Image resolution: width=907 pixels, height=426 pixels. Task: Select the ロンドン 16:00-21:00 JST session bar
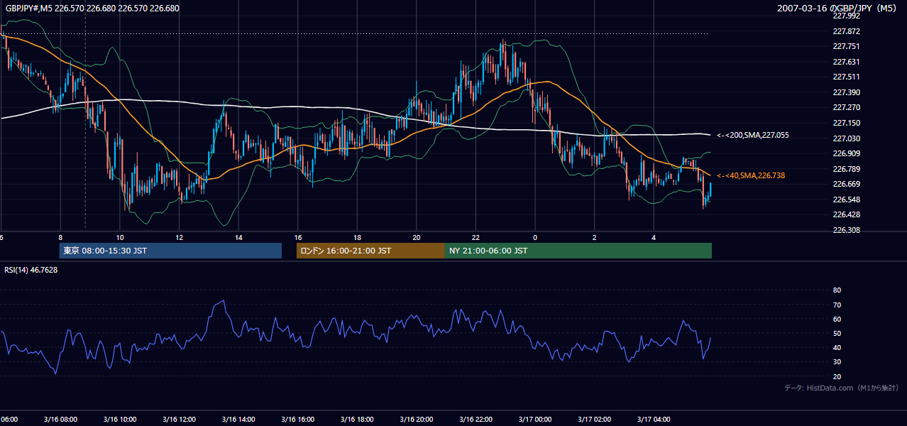pos(370,251)
